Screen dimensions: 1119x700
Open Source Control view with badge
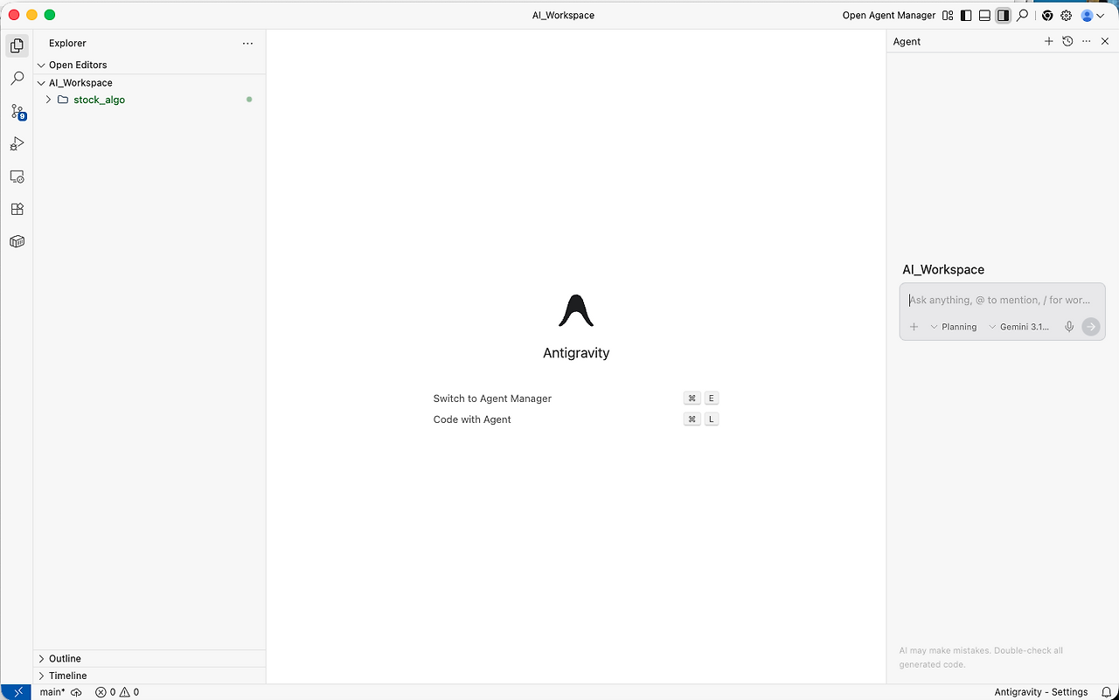[17, 112]
